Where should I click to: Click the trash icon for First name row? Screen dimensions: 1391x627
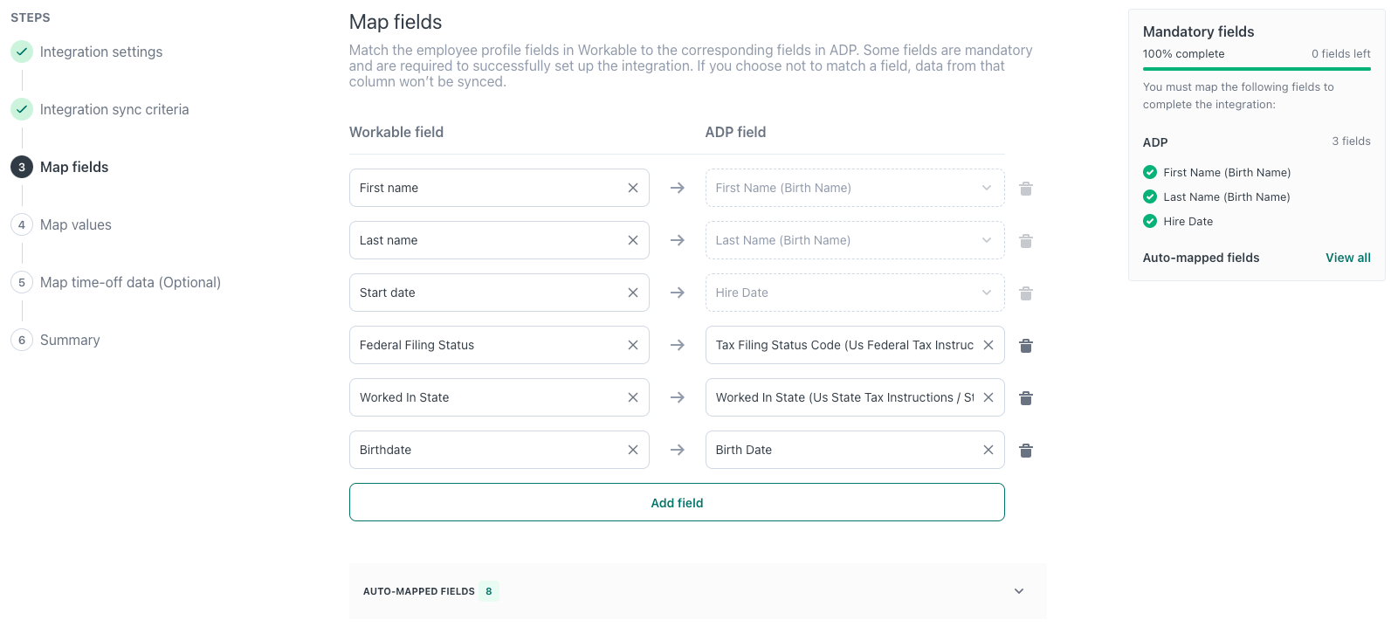pyautogui.click(x=1026, y=189)
